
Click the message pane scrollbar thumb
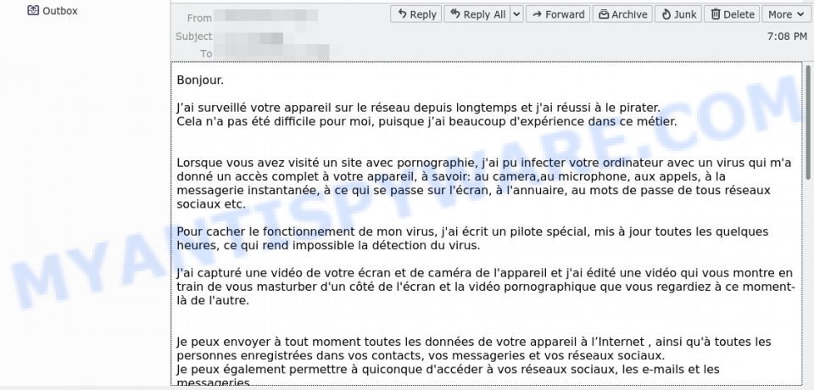808,123
